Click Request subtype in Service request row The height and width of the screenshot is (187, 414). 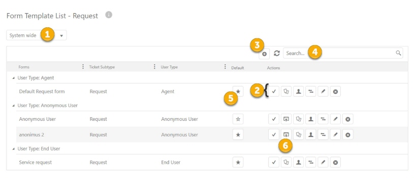[98, 162]
